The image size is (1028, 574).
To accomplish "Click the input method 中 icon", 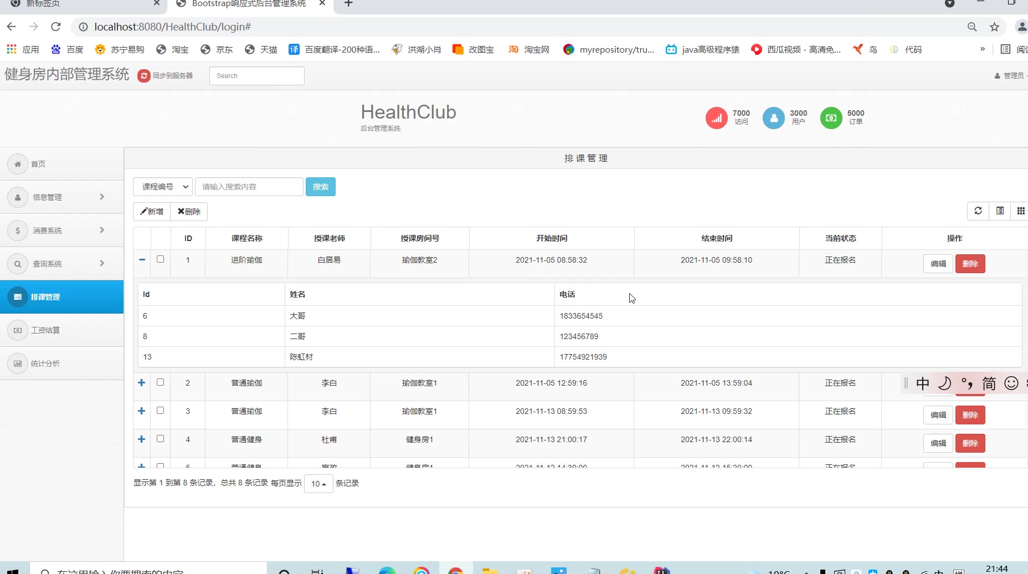I will pos(923,383).
